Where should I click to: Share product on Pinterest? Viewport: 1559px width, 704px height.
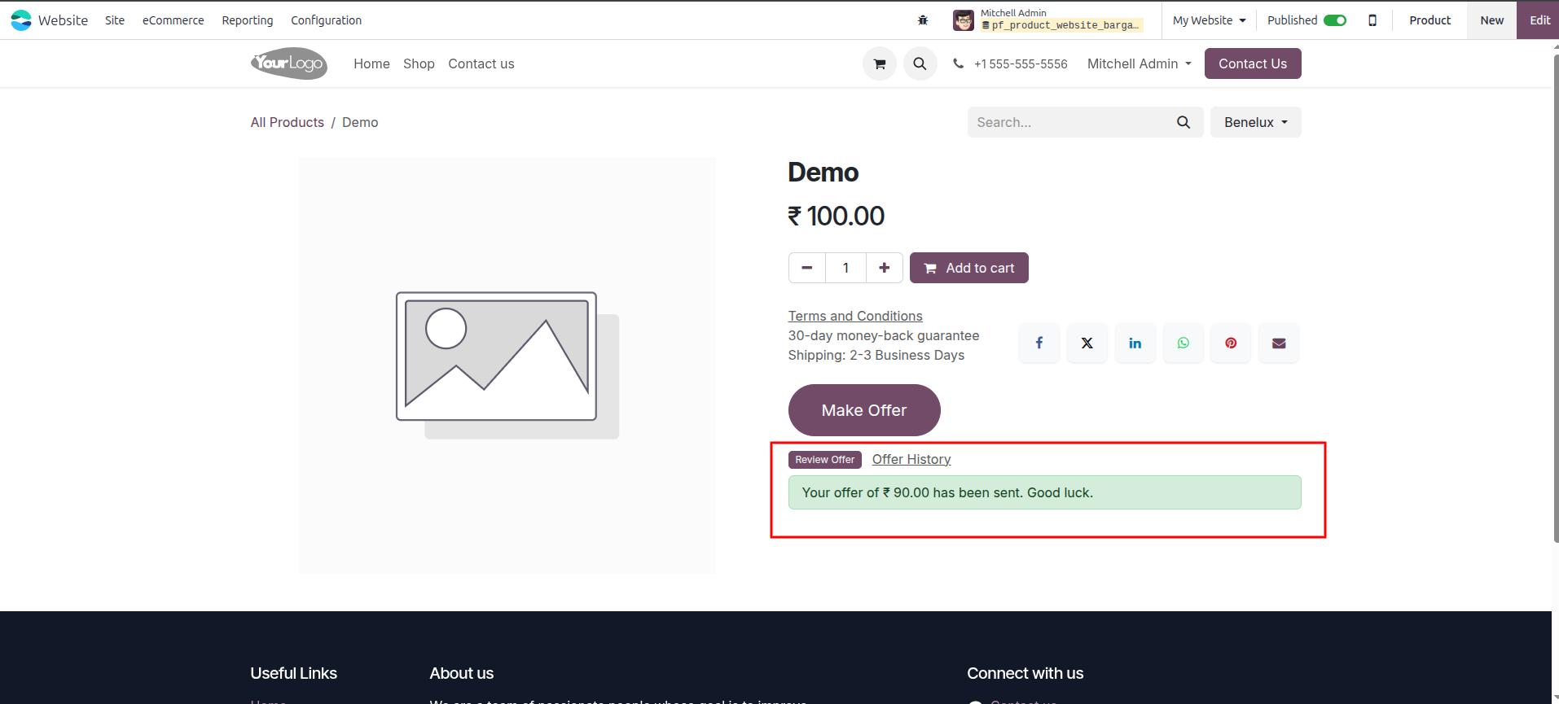pyautogui.click(x=1231, y=343)
